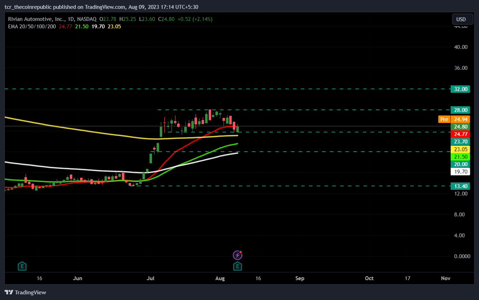Click the Rivian Automotive symbol title
This screenshot has height=300, width=479.
point(52,19)
